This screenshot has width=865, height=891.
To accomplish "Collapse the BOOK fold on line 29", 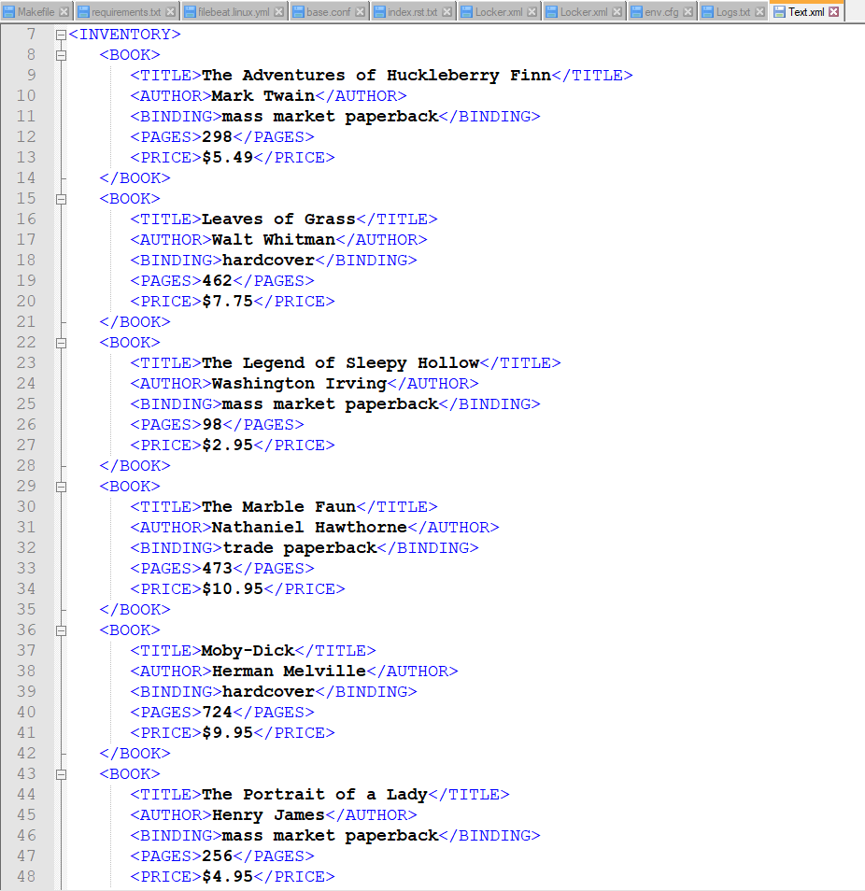I will click(x=62, y=487).
